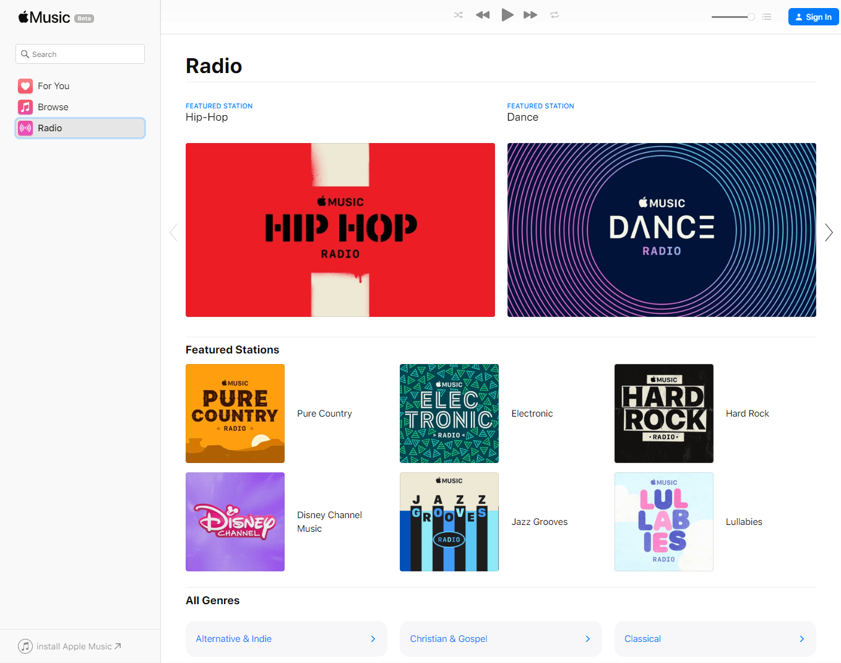Click Hip-Hop's FEATURED STATION label

point(219,106)
